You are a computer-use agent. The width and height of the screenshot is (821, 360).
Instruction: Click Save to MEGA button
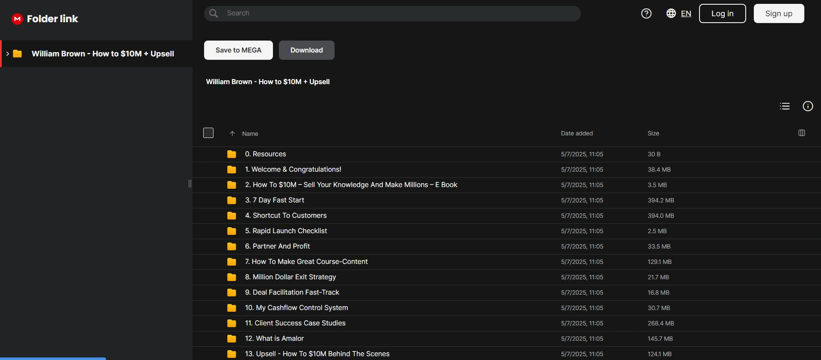(x=238, y=50)
